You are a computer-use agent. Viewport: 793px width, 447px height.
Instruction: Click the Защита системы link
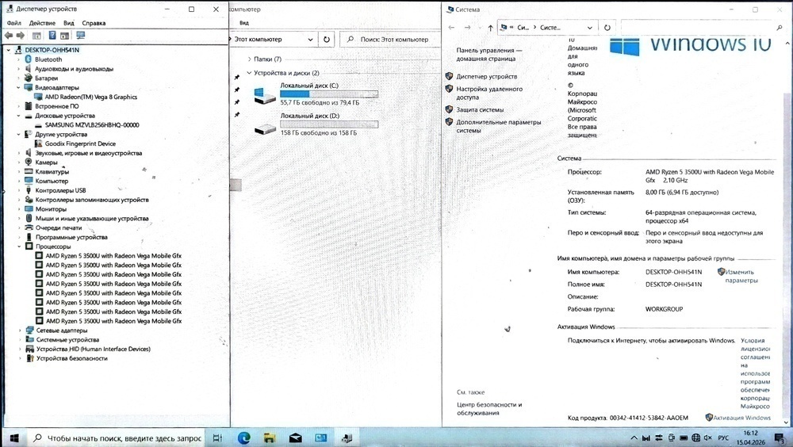pyautogui.click(x=480, y=109)
